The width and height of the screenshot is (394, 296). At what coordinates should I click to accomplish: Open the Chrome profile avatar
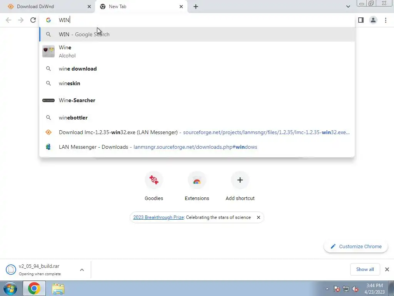tap(373, 20)
